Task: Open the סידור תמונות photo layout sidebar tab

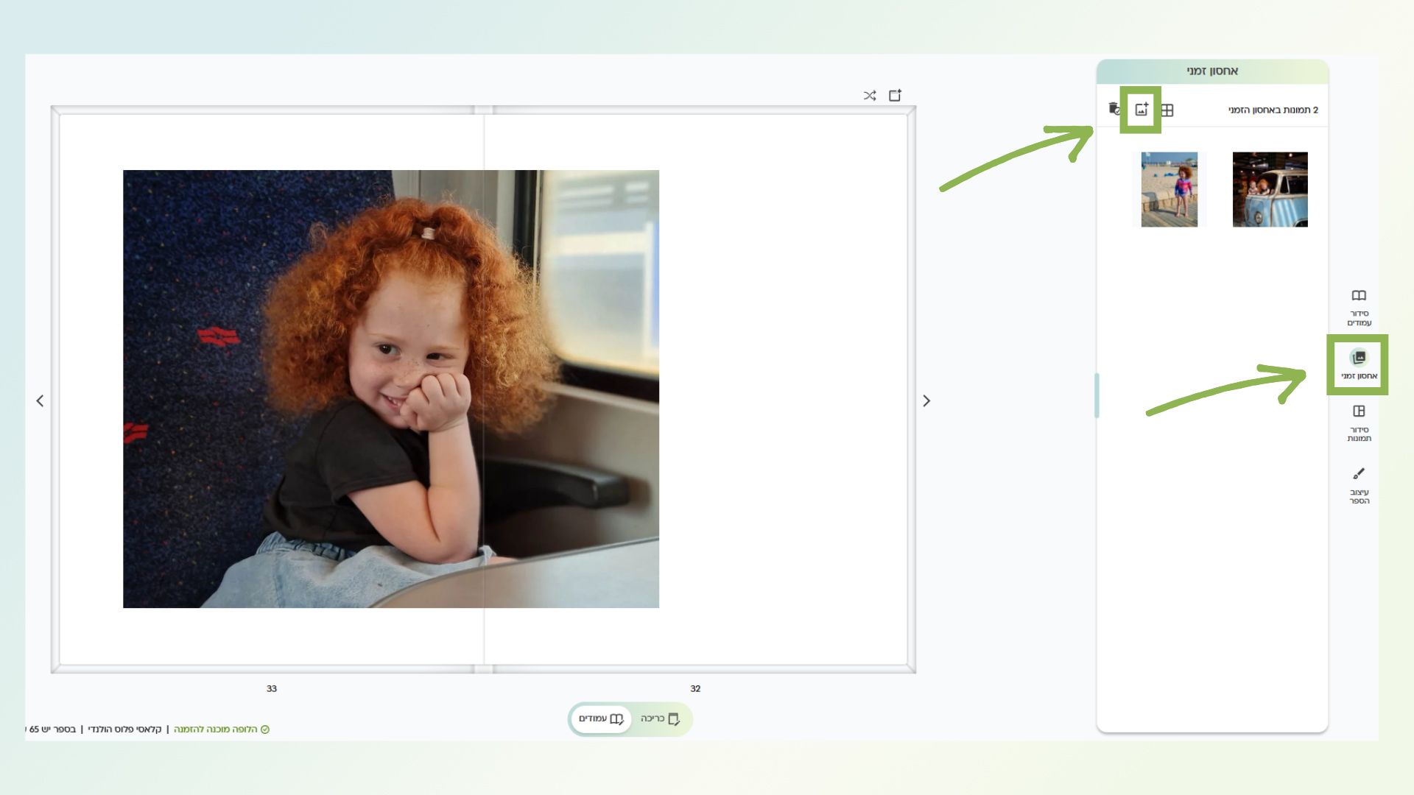Action: click(x=1359, y=423)
